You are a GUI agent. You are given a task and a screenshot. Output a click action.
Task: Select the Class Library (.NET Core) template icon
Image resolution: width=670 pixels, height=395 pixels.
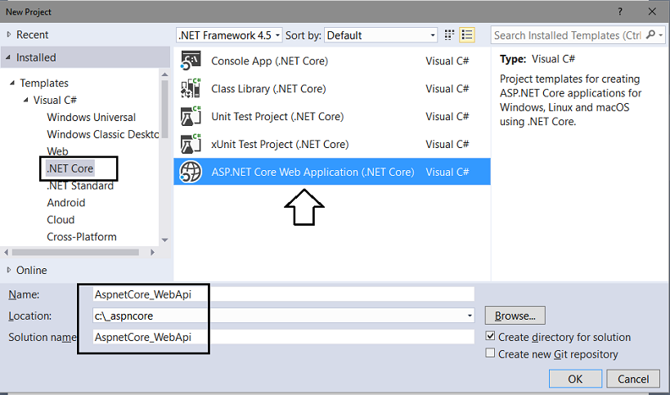(x=191, y=88)
